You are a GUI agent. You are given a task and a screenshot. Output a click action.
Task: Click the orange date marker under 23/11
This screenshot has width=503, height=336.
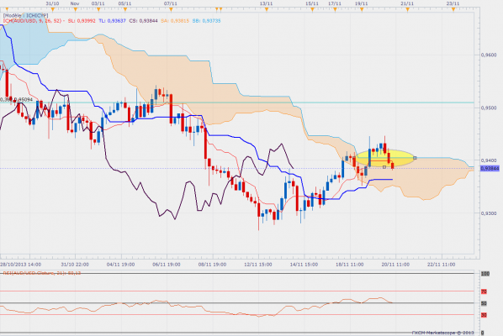453,10
